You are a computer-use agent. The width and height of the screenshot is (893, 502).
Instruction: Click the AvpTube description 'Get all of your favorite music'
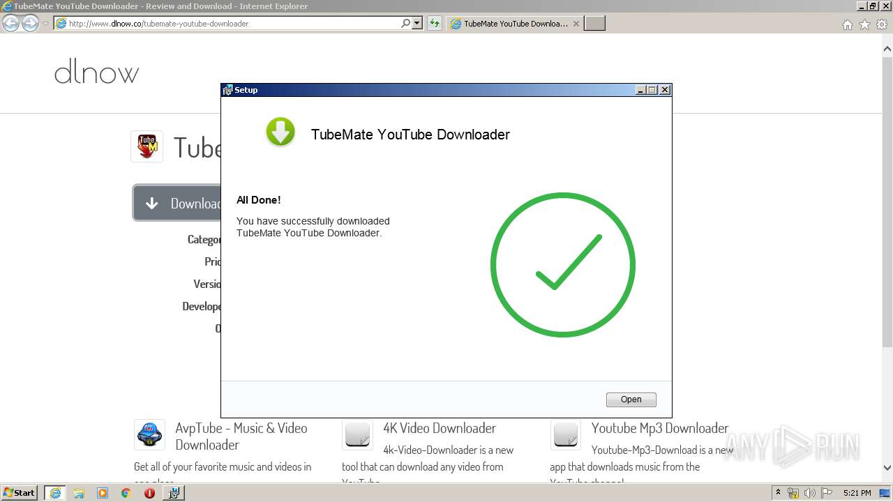click(222, 466)
